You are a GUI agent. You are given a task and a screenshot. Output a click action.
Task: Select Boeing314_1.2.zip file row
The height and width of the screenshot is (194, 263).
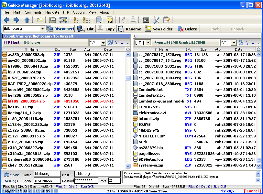tap(63, 113)
